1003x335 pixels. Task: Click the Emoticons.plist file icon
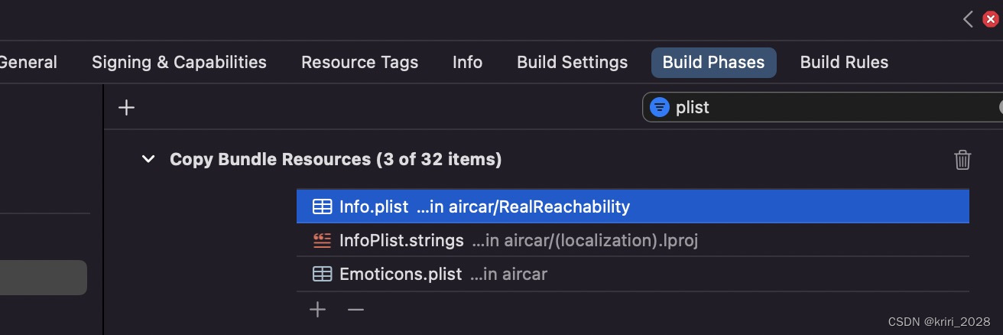pyautogui.click(x=323, y=274)
